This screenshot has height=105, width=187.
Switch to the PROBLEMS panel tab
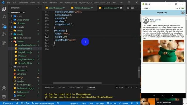50,87
